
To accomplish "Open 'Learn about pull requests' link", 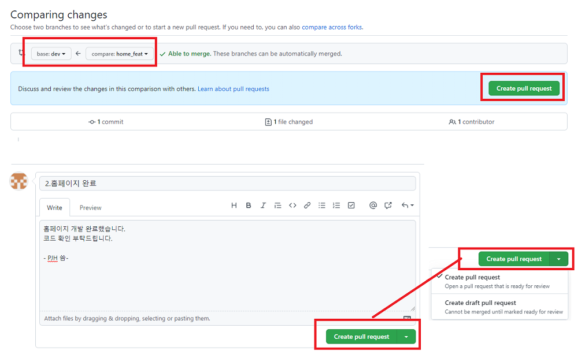I will coord(234,89).
